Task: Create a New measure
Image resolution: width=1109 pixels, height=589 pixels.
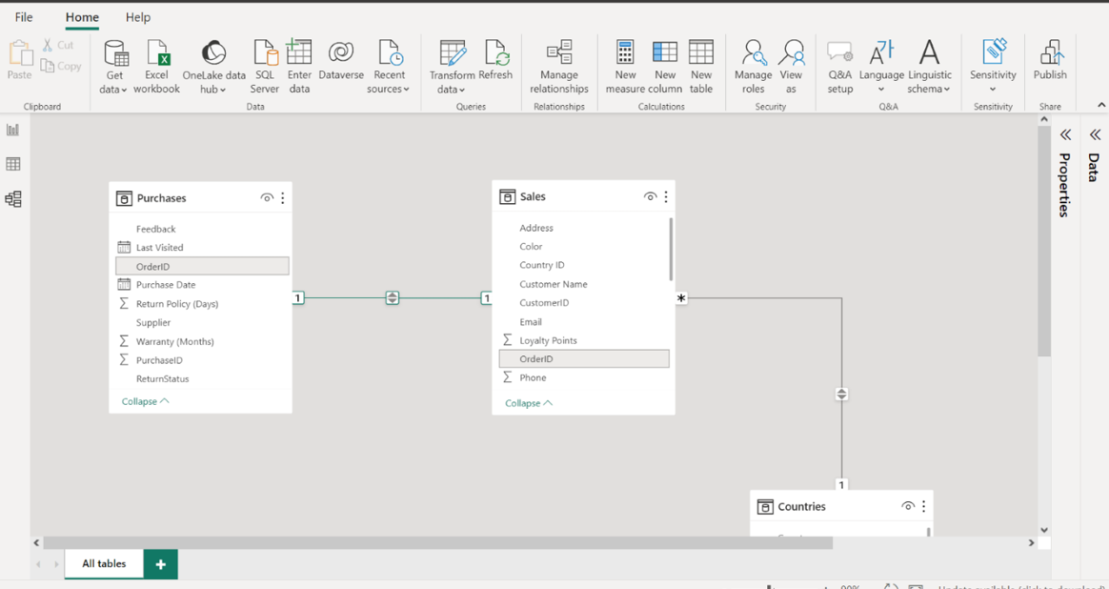Action: (x=625, y=67)
